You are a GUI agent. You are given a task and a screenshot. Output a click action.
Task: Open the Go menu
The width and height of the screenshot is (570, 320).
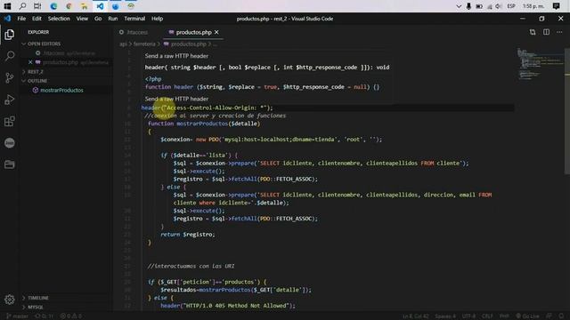coord(98,19)
